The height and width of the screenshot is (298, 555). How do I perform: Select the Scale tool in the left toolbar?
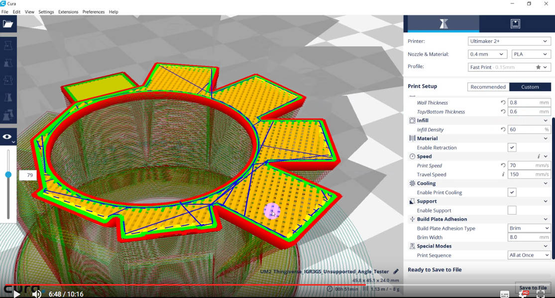click(8, 63)
